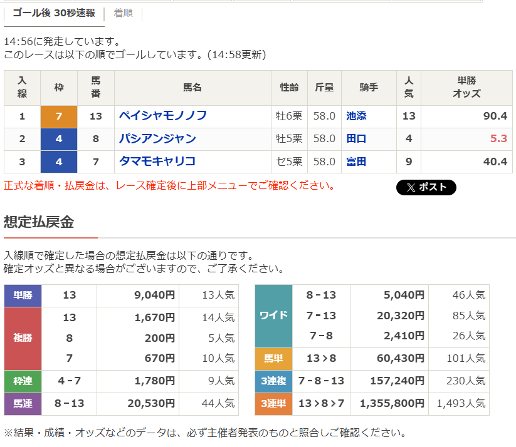Open jockey 富田 profile link
516x447 pixels.
coord(356,162)
